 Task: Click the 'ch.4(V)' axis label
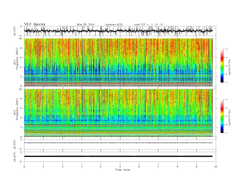coord(15,157)
